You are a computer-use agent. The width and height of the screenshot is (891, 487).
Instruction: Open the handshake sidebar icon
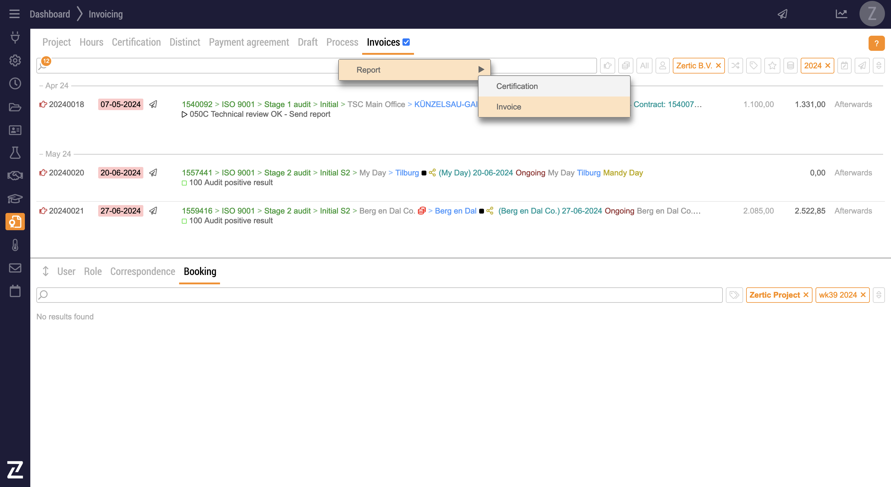tap(15, 176)
